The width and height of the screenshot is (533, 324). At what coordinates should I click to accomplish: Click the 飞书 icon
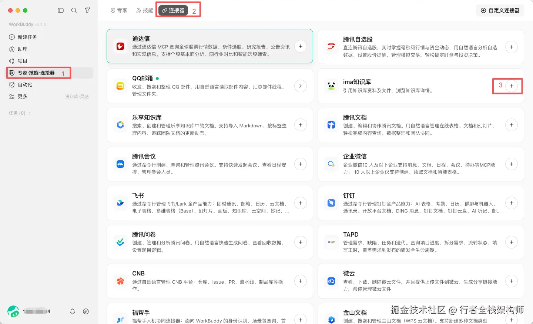point(120,203)
